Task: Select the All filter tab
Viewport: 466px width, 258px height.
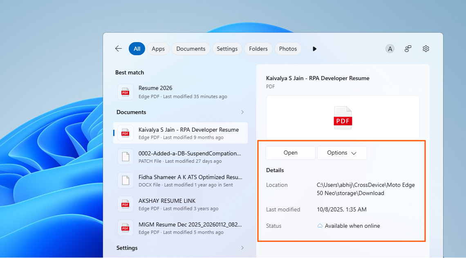Action: [137, 49]
